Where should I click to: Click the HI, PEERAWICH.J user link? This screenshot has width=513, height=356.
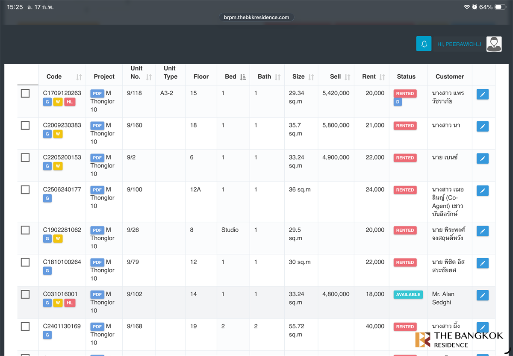(459, 44)
